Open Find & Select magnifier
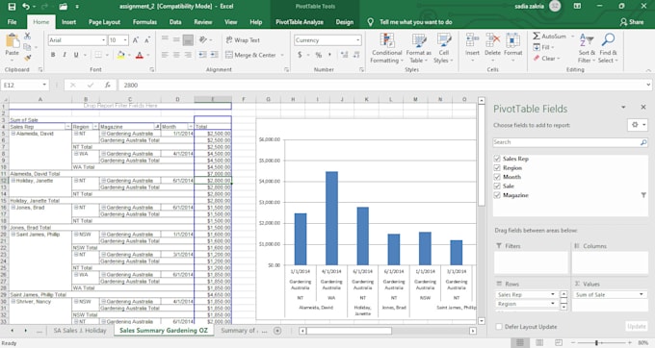Screen dimensions: 655x348 (608, 48)
